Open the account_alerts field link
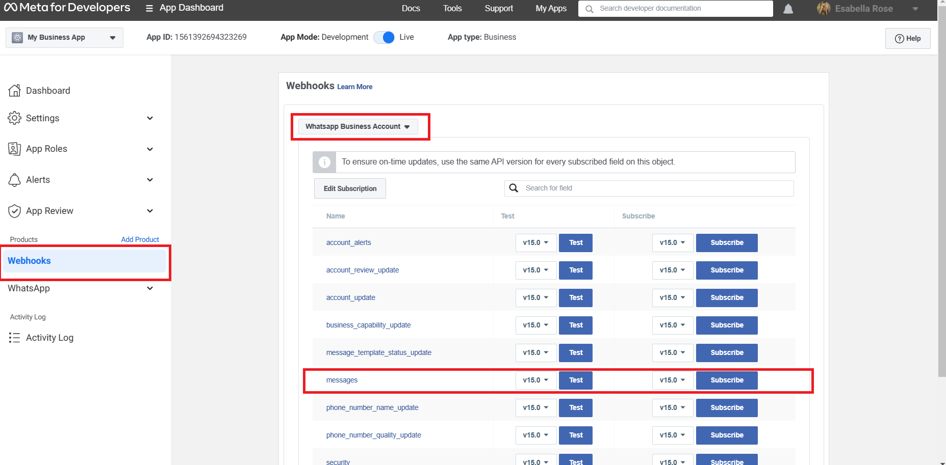 [x=348, y=242]
